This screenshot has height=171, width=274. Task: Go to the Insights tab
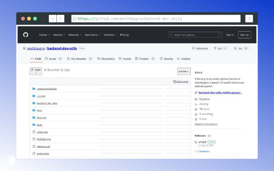tap(185, 58)
